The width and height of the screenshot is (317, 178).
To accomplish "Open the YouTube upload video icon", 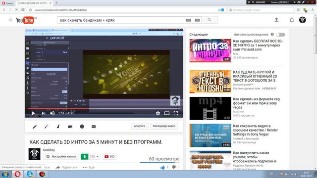I will point(276,20).
